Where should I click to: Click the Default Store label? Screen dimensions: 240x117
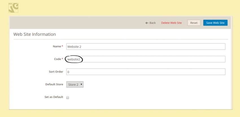coord(54,84)
